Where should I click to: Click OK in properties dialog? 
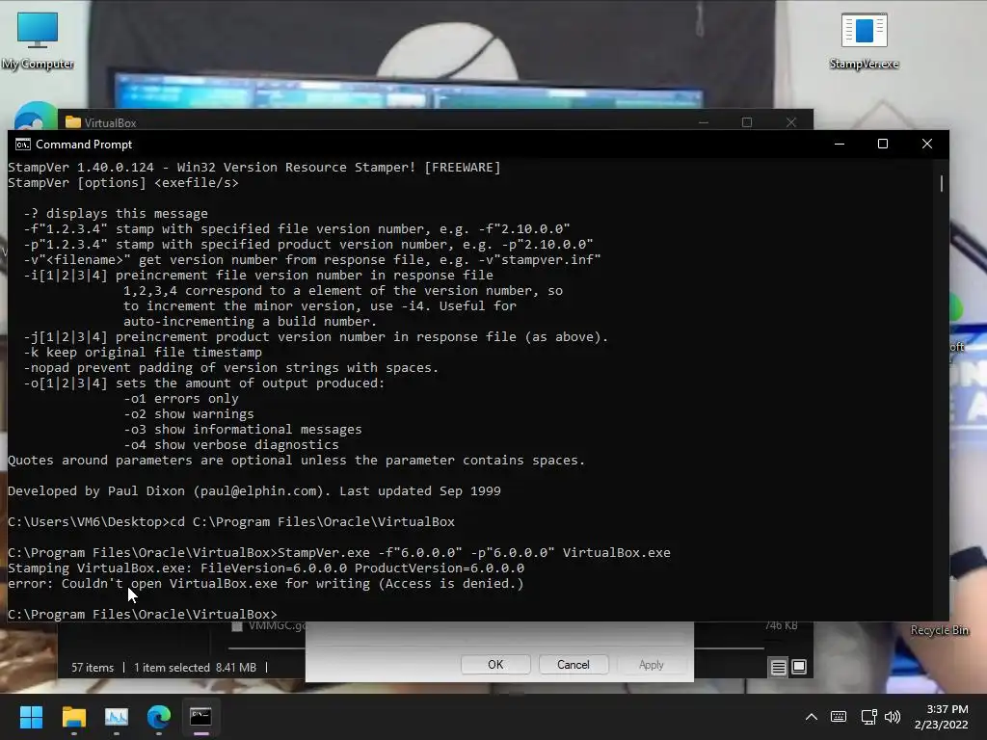tap(495, 665)
